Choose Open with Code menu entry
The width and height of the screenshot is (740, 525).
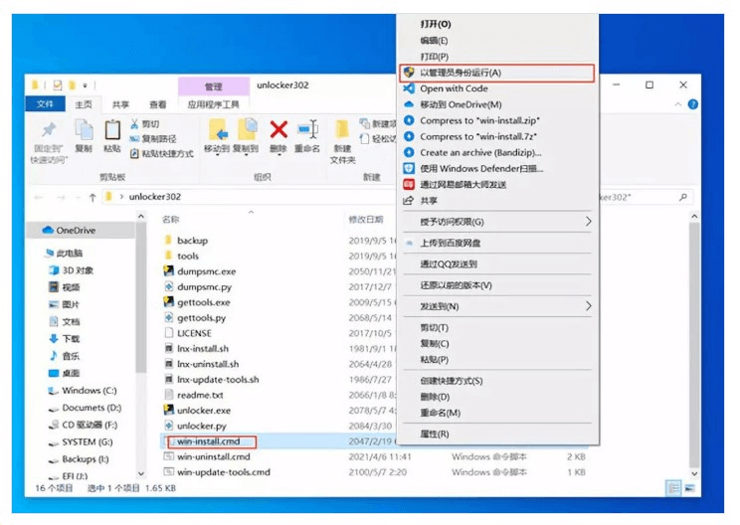pyautogui.click(x=499, y=88)
